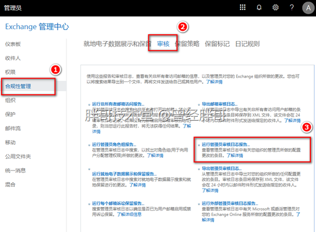Switch to the 保留标记 tab
The width and height of the screenshot is (316, 232).
click(217, 44)
